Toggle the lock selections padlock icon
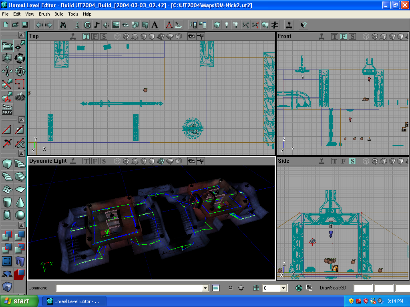This screenshot has height=307, width=410. (x=230, y=288)
